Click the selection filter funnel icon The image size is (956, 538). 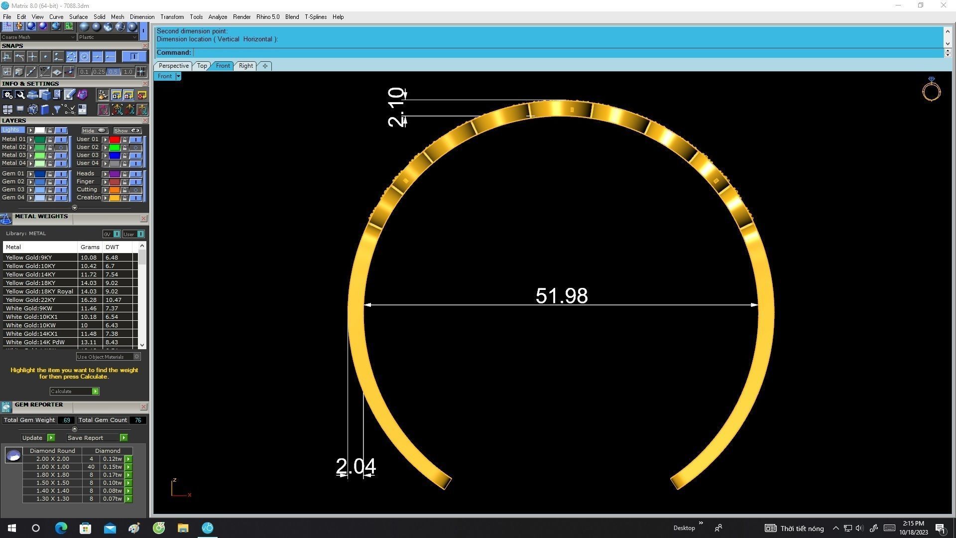[x=57, y=110]
